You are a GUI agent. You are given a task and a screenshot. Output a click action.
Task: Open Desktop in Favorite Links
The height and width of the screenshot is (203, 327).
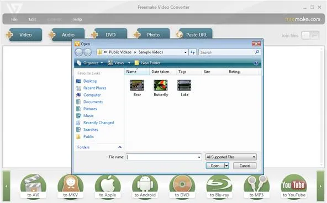[x=90, y=81]
